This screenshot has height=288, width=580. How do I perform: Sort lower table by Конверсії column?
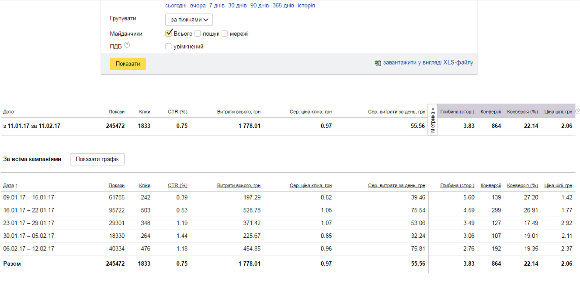491,185
